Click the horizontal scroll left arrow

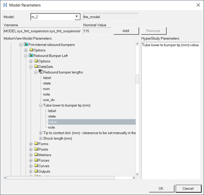click(x=5, y=178)
